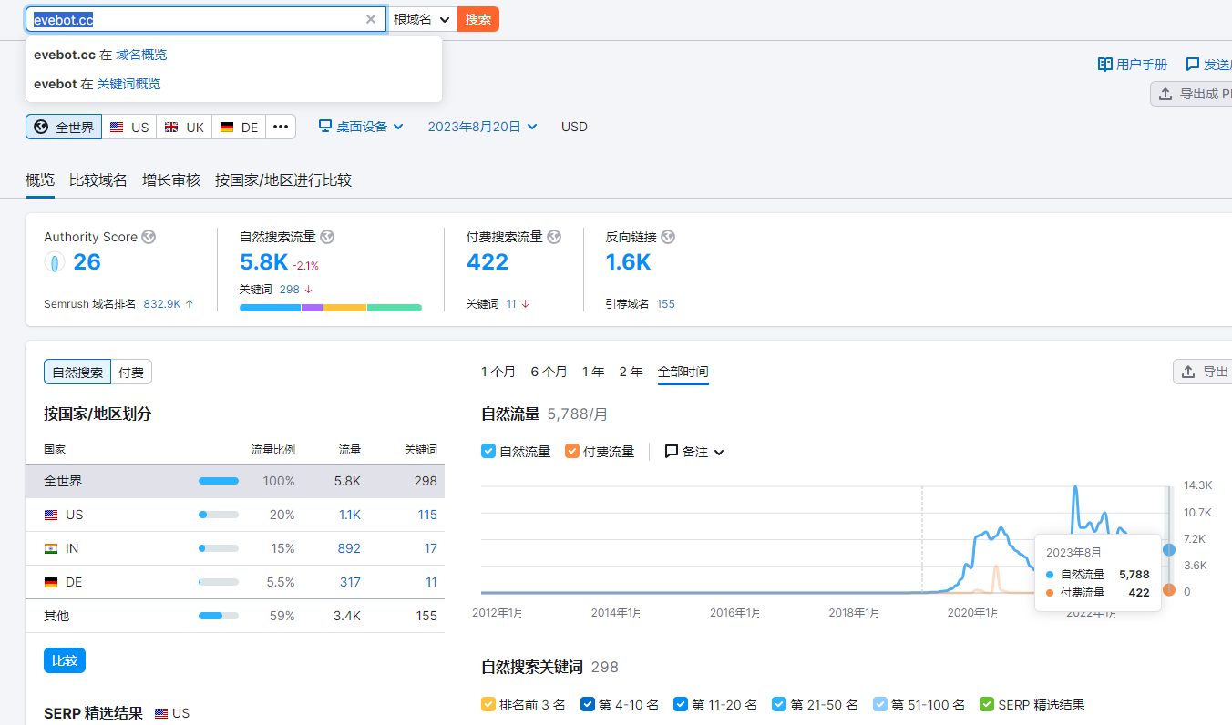The width and height of the screenshot is (1232, 725).
Task: Click the blue chart point marker
Action: pos(1168,550)
